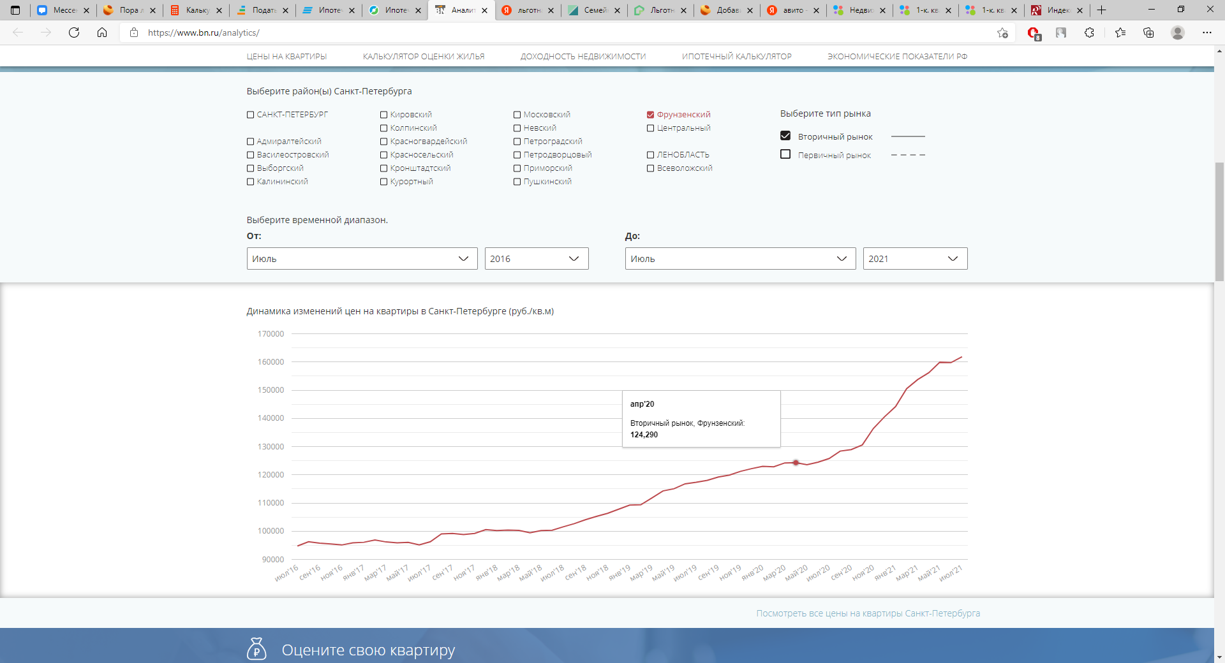Image resolution: width=1225 pixels, height=663 pixels.
Task: Check the Московский district checkbox
Action: tap(517, 115)
